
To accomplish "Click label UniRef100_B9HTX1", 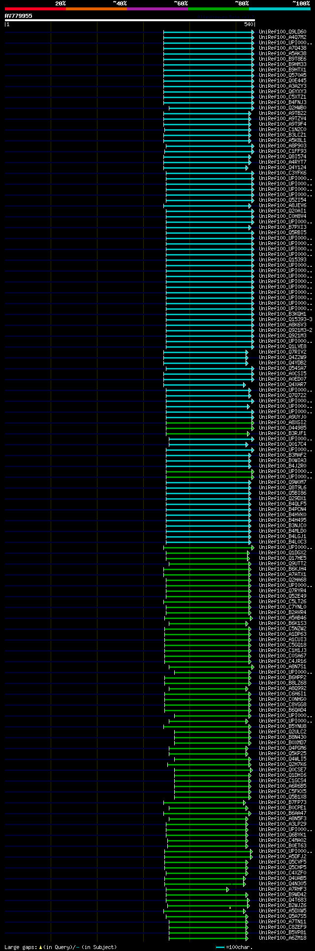I will coord(283,70).
